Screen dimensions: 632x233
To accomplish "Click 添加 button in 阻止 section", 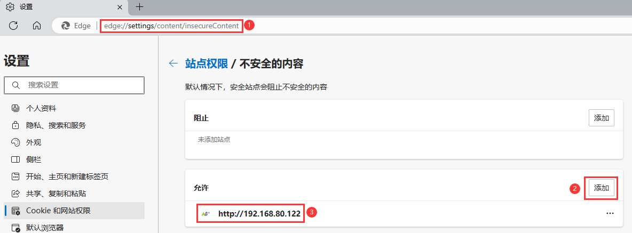I will pyautogui.click(x=601, y=118).
